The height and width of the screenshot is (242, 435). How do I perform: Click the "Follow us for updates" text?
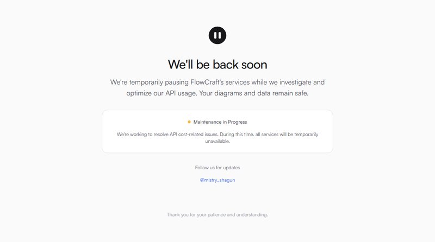pyautogui.click(x=217, y=168)
